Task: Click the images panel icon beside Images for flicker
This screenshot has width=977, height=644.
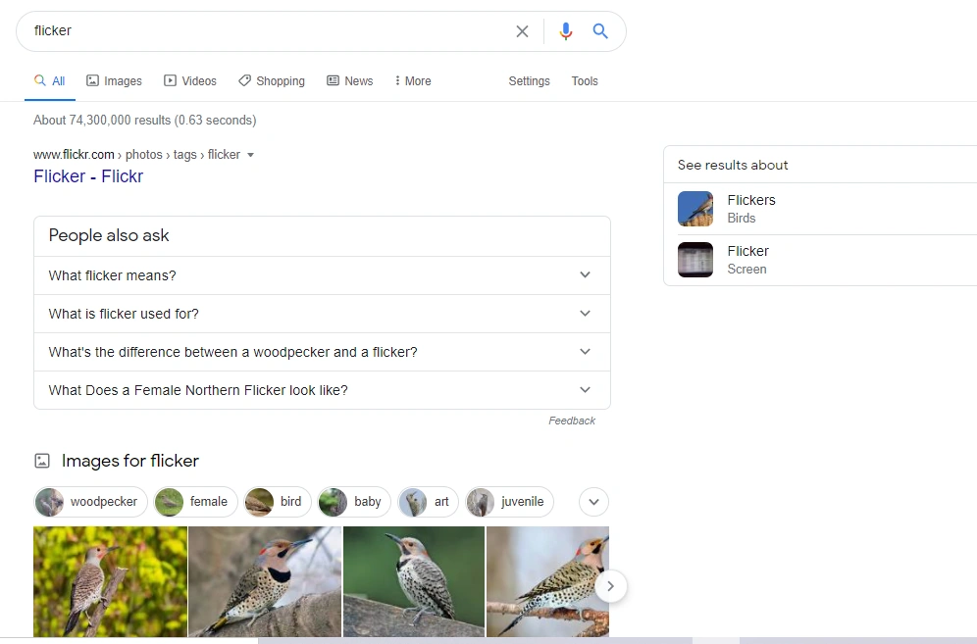Action: click(x=41, y=460)
